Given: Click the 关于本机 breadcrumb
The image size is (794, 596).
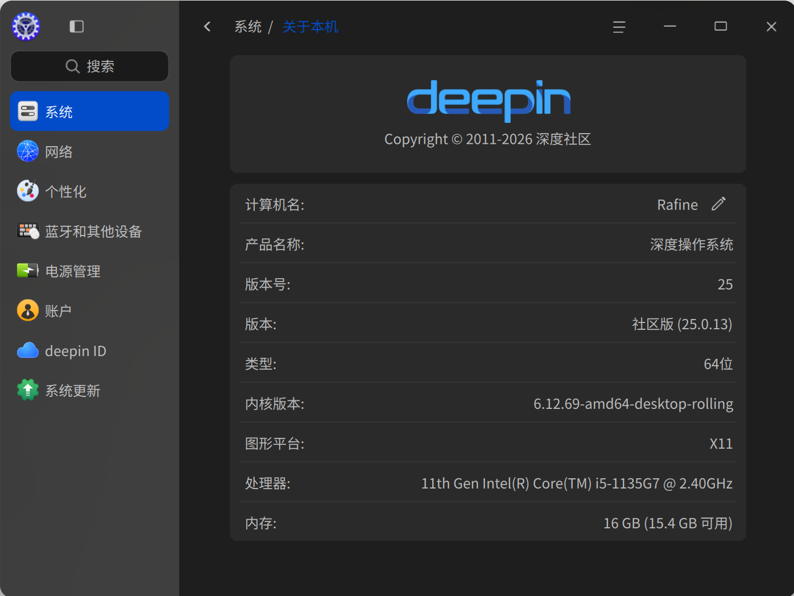Looking at the screenshot, I should (x=310, y=27).
